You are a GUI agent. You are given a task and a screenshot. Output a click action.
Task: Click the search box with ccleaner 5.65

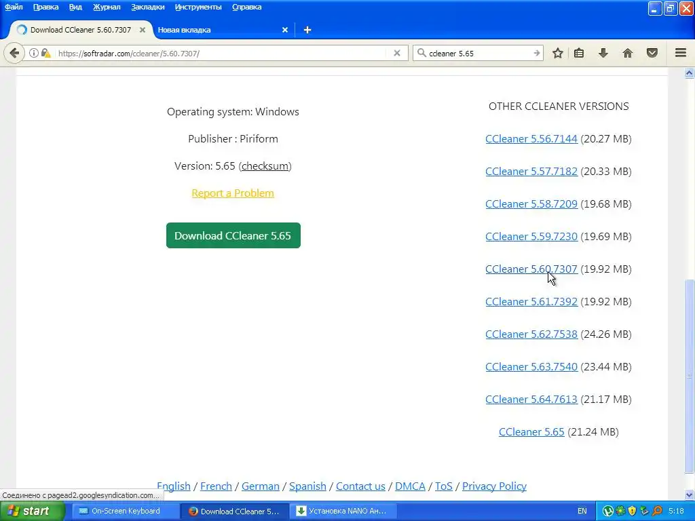click(x=478, y=53)
